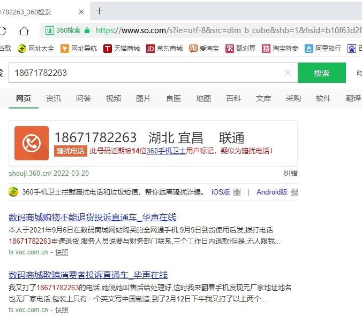The width and height of the screenshot is (362, 326).
Task: Open 天猫商城 bookmark
Action: (122, 49)
